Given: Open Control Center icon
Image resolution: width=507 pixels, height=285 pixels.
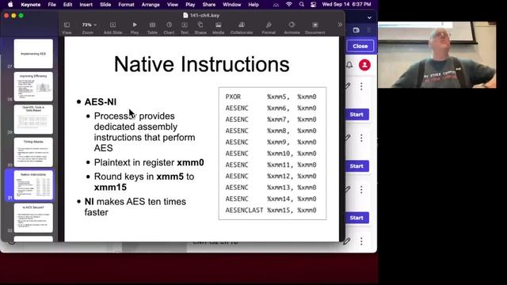Looking at the screenshot, I should click(x=313, y=5).
